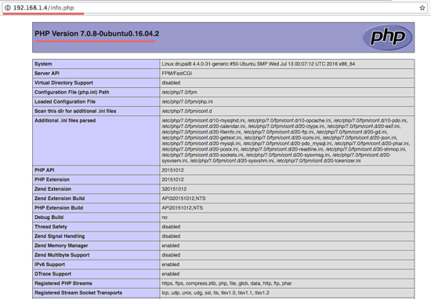This screenshot has width=431, height=299.
Task: Click the Server API value FPM/FastCGI
Action: pyautogui.click(x=177, y=73)
